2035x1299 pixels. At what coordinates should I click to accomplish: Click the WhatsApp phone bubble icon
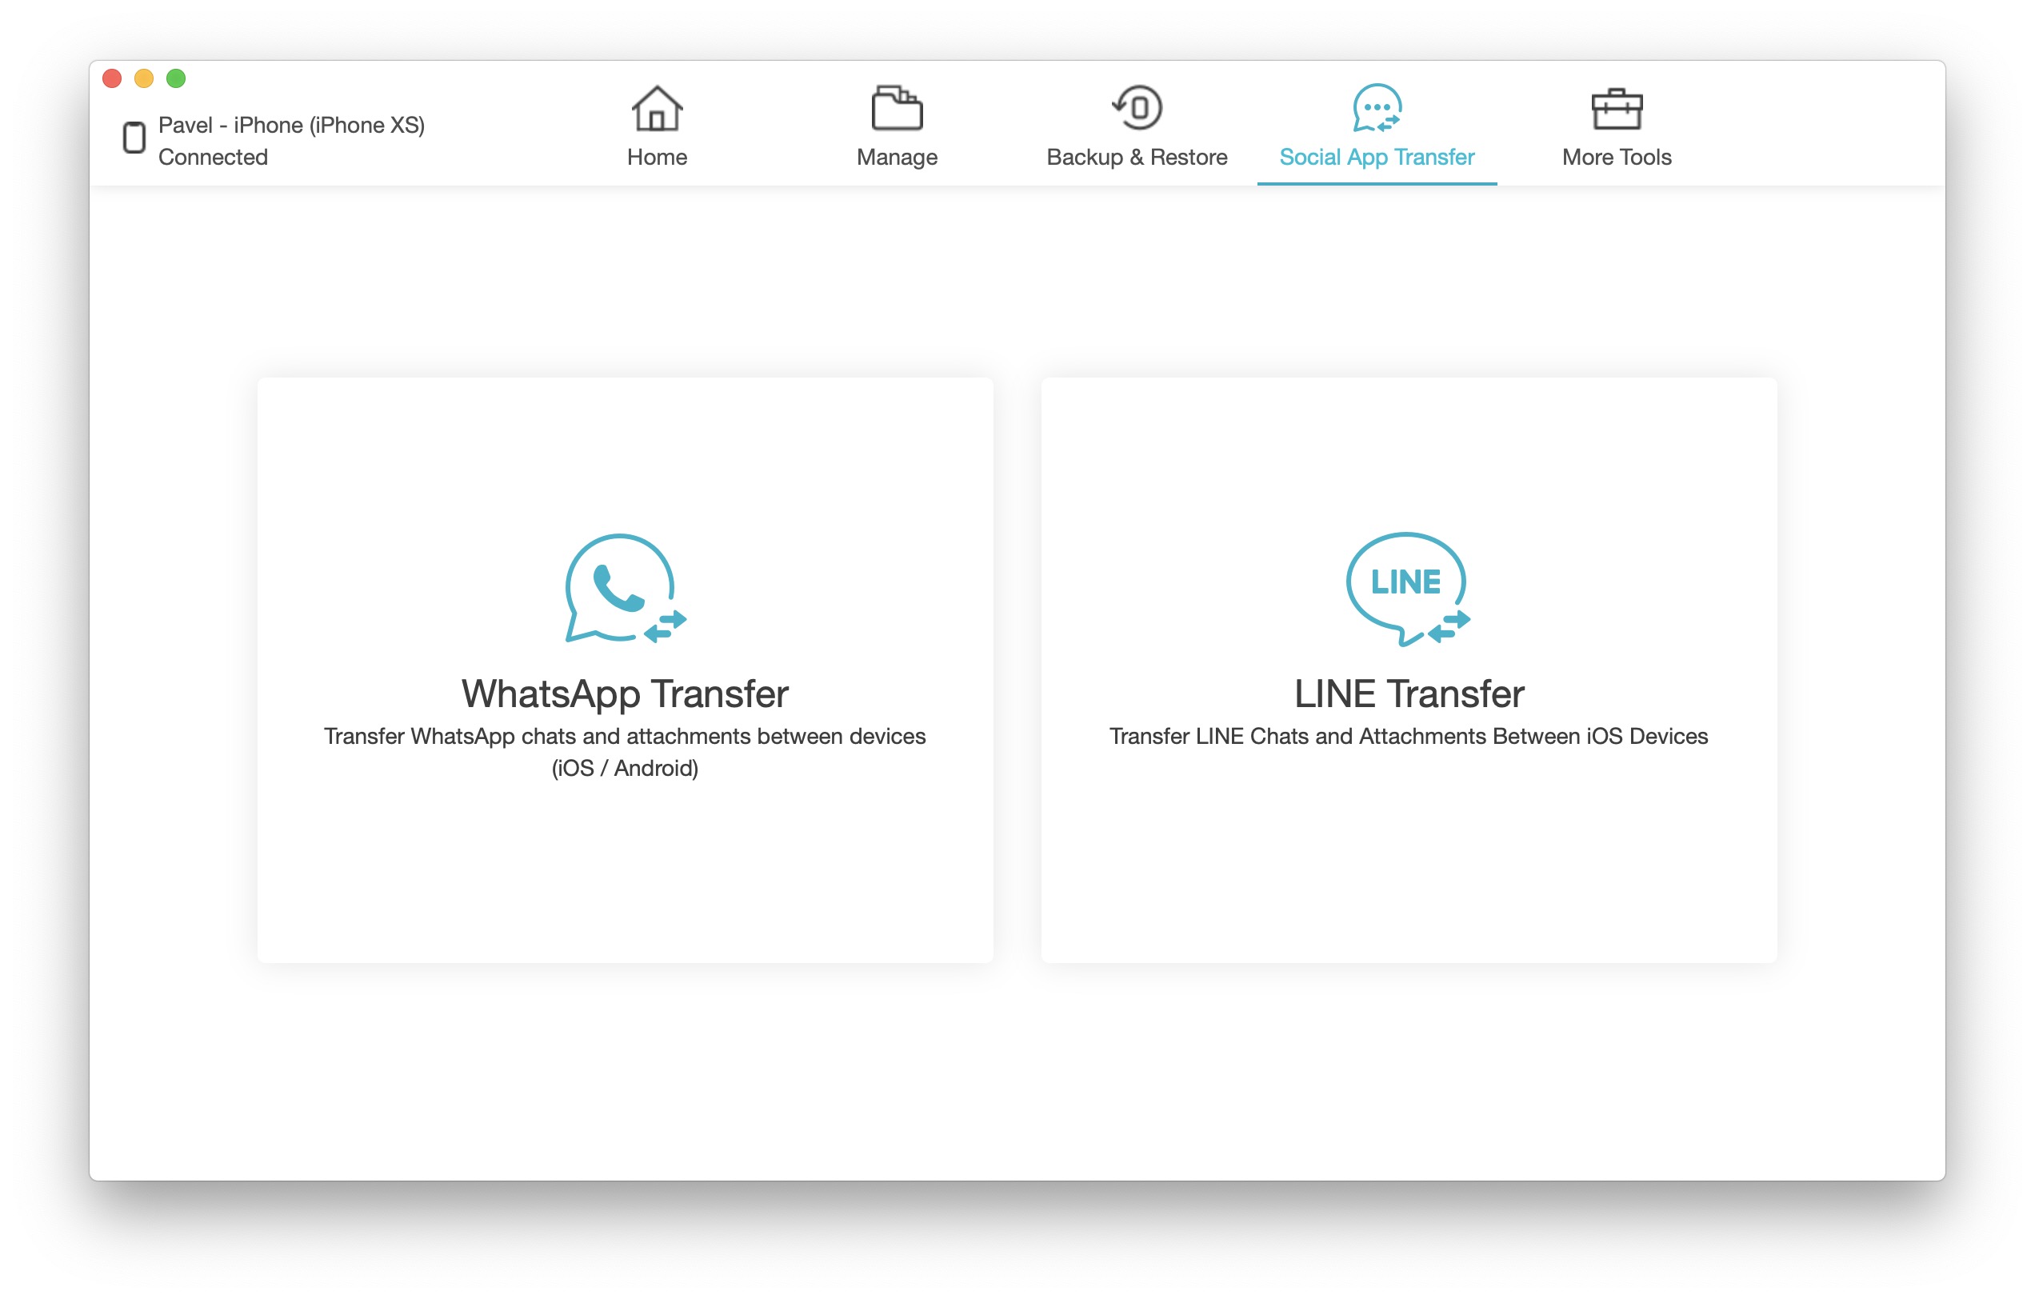tap(624, 589)
